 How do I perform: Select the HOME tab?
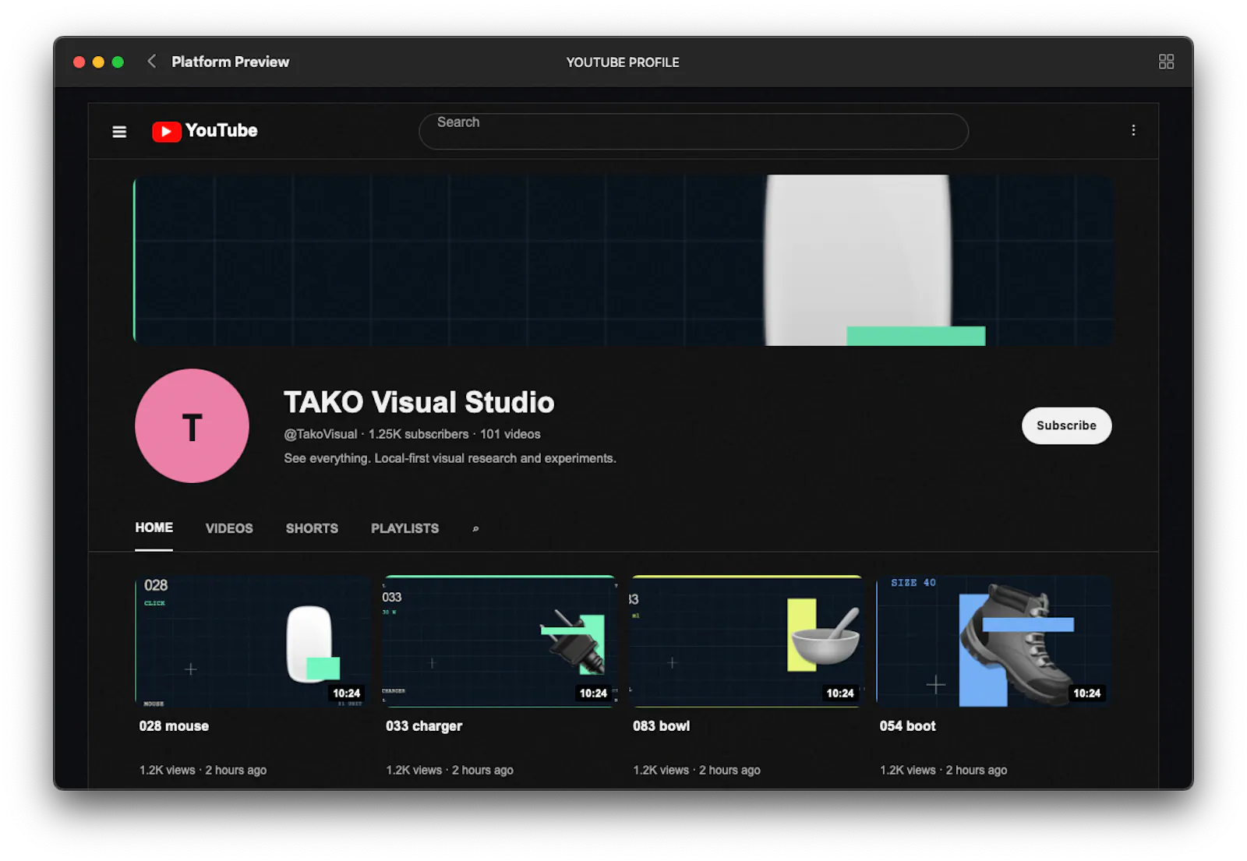click(x=154, y=528)
